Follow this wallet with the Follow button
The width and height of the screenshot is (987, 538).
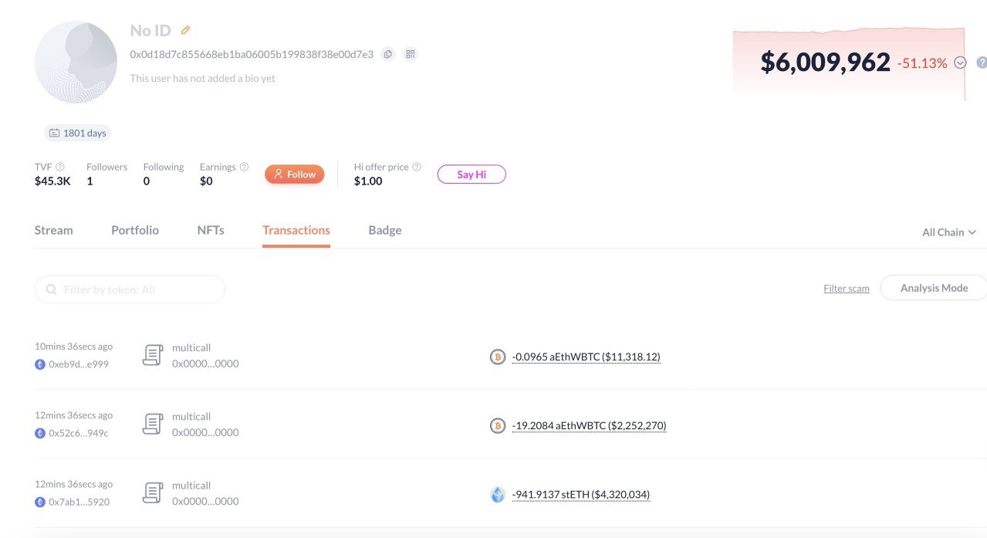295,174
